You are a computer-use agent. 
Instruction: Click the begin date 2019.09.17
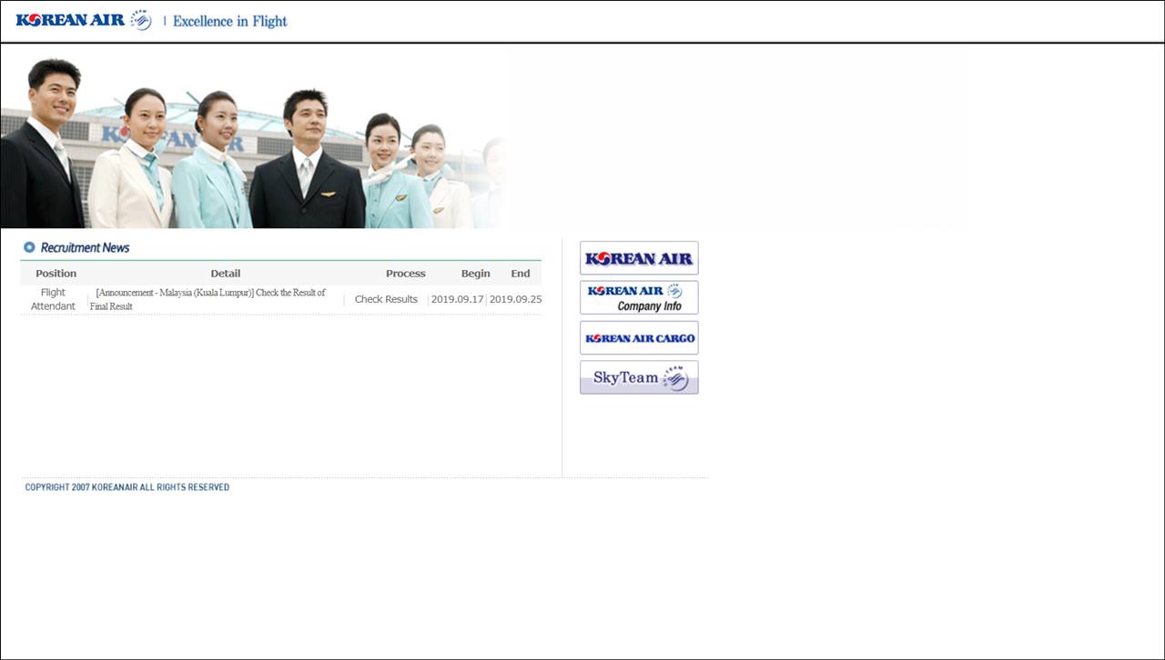point(457,299)
